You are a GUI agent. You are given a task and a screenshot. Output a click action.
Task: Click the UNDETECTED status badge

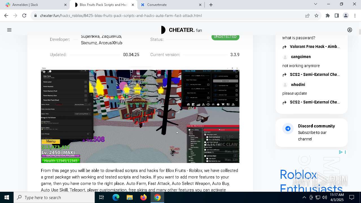225,37
